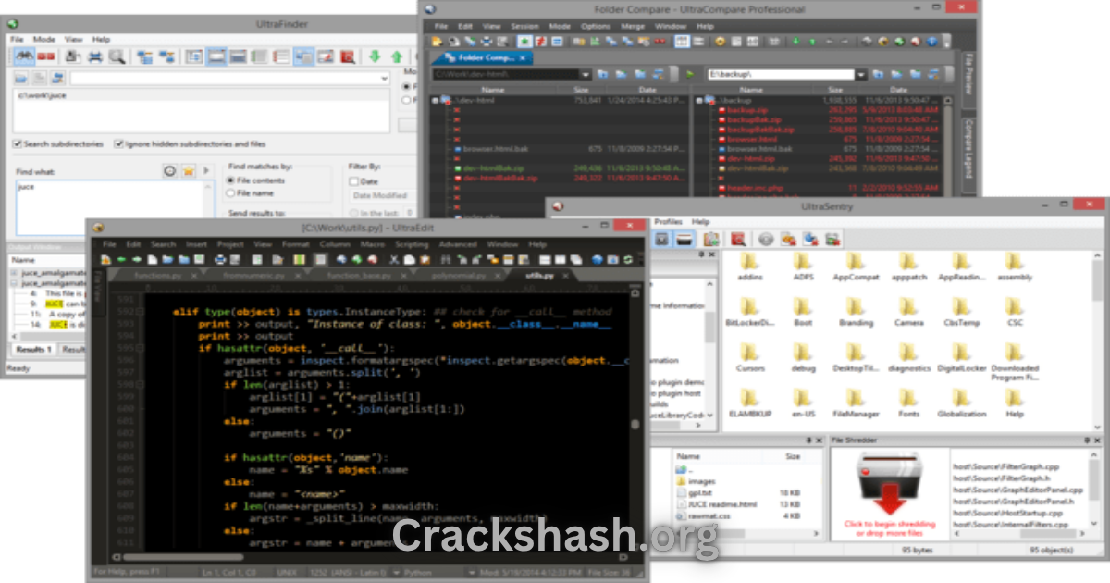Click the Date column header in right UltraCompare pane
1110x583 pixels.
[898, 90]
